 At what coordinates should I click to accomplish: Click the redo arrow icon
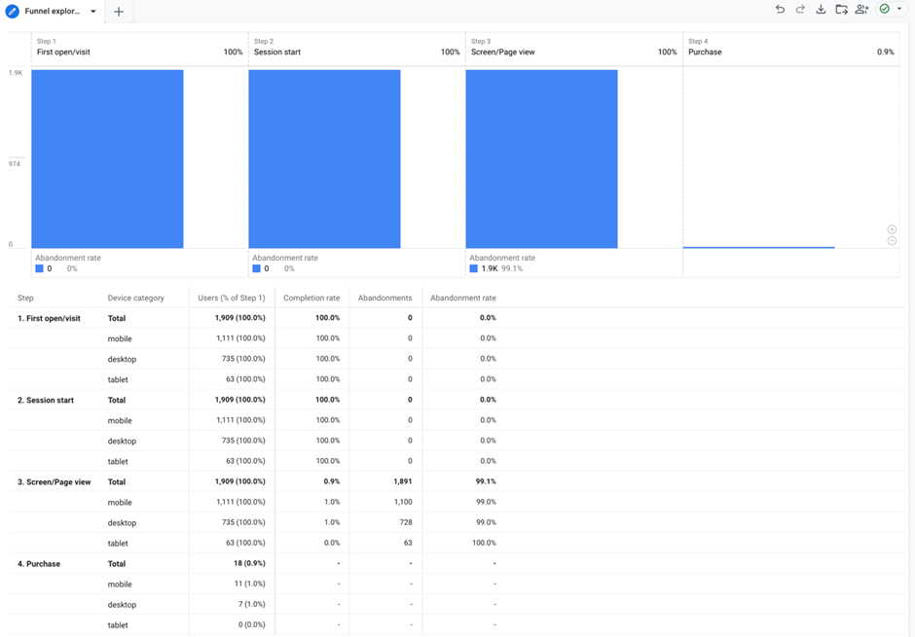(x=800, y=10)
